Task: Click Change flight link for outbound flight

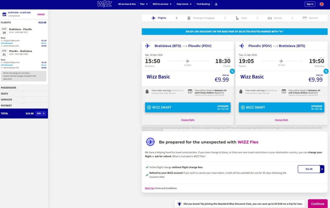Action: (188, 120)
